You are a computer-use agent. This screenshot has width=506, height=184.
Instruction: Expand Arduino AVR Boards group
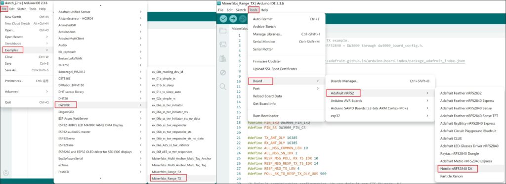click(380, 101)
